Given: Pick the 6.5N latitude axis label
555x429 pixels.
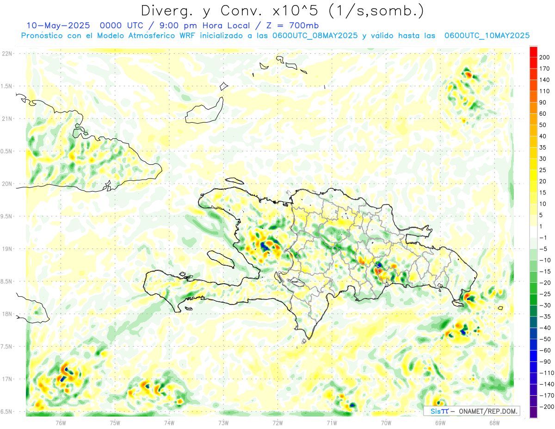Looking at the screenshot, I should (7, 411).
